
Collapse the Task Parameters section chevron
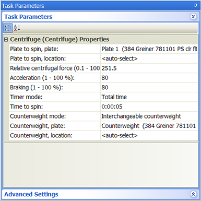coord(193,17)
